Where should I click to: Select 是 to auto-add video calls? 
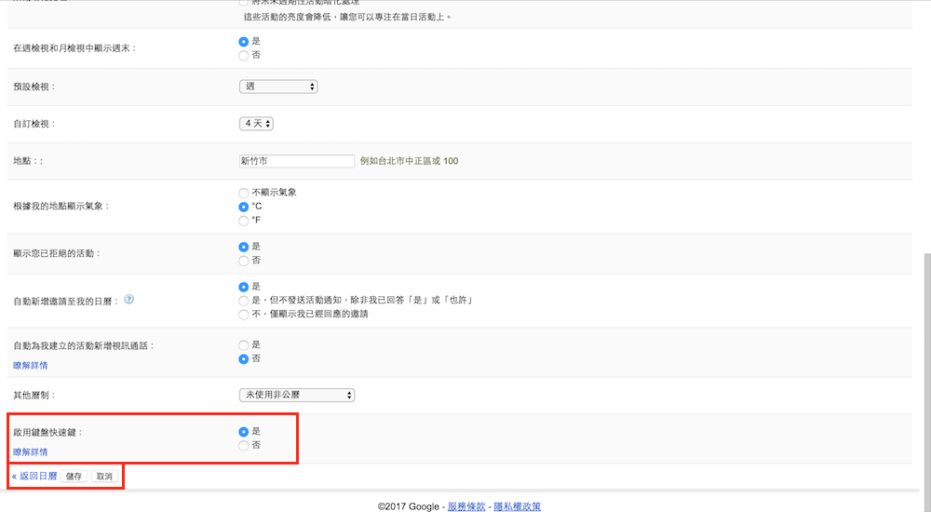(244, 344)
